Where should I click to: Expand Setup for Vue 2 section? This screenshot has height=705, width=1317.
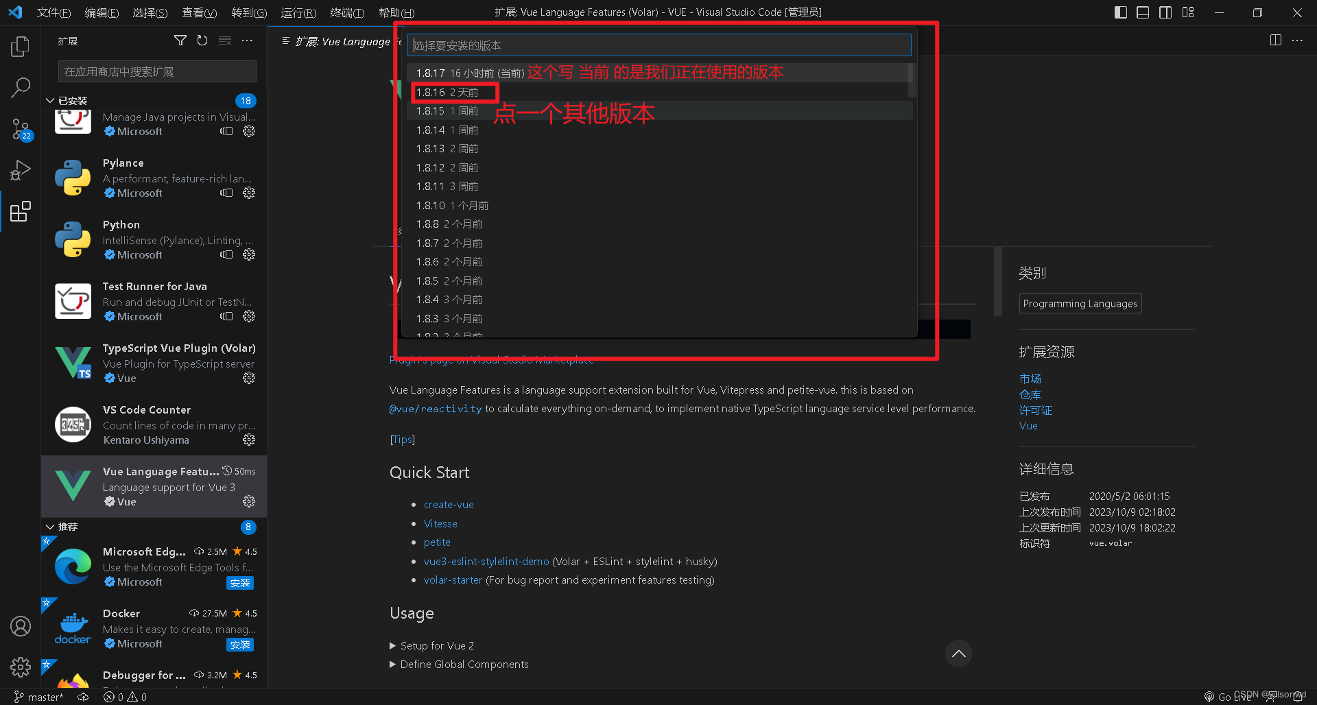tap(431, 645)
